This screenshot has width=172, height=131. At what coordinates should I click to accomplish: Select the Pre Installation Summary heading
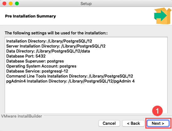tap(30, 16)
